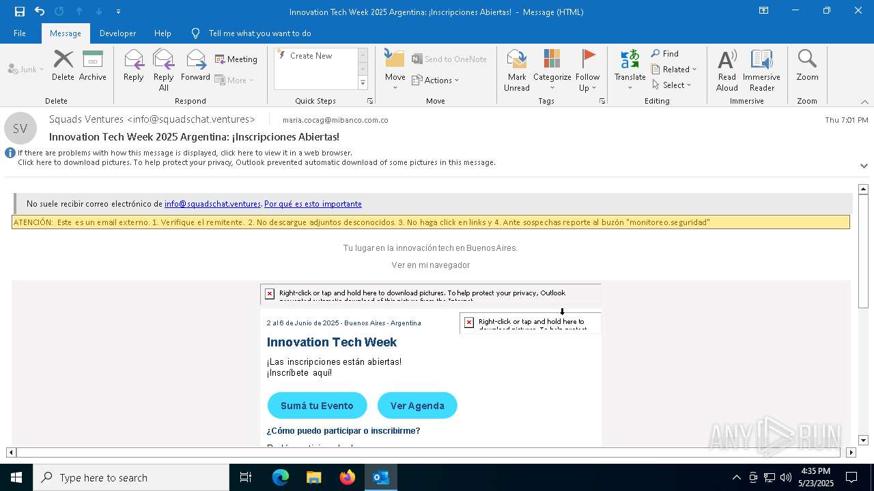Click the vertical scrollbar down arrow
The height and width of the screenshot is (491, 874).
click(863, 441)
